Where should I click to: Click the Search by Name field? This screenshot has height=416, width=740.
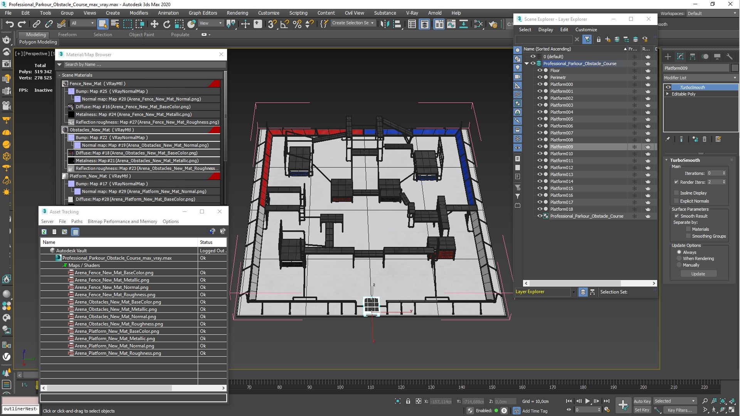pyautogui.click(x=144, y=65)
